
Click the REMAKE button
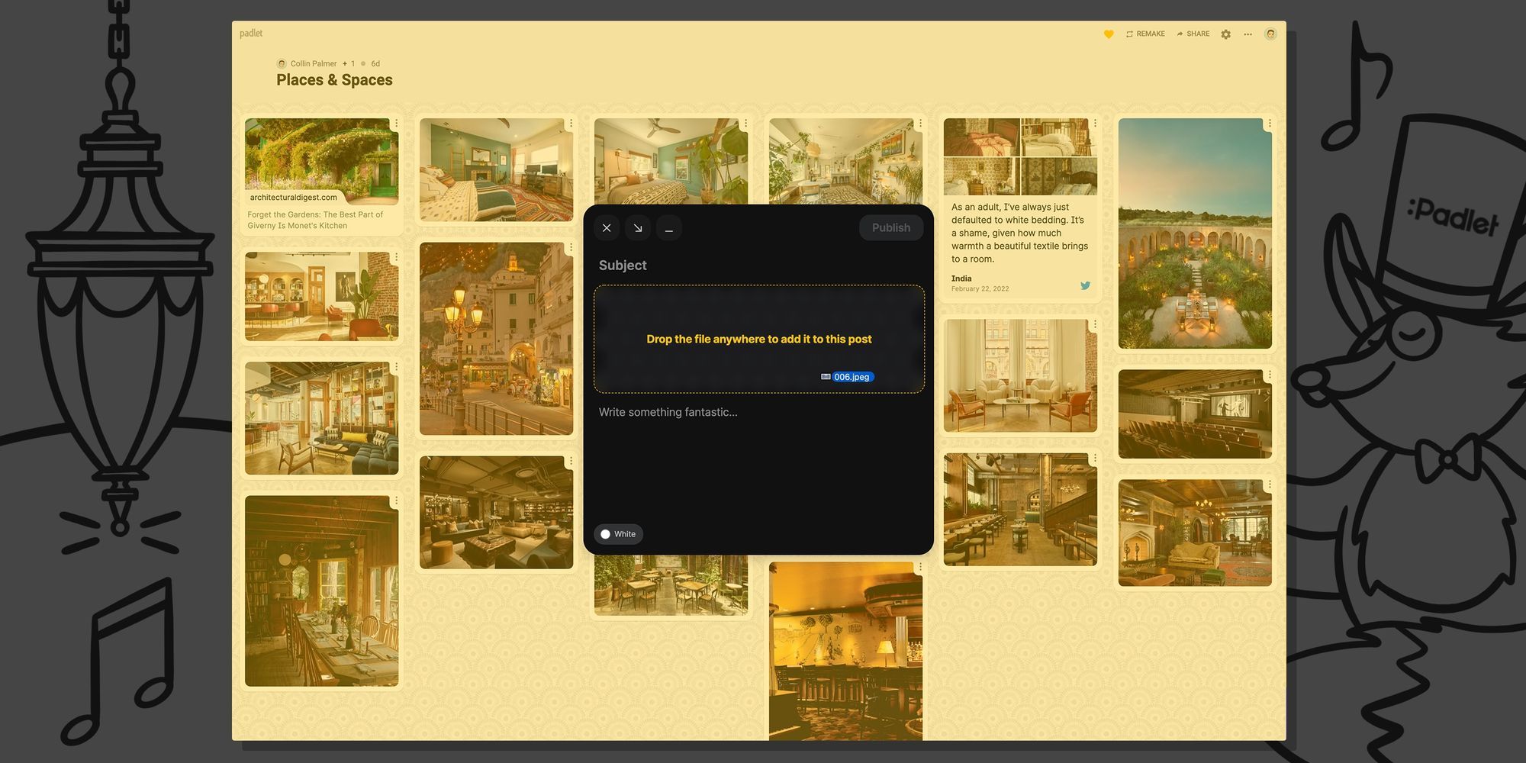click(1145, 34)
